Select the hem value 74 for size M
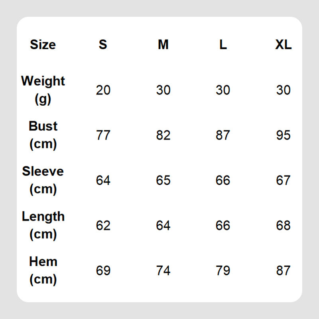Viewport: 319px width, 319px height. (x=163, y=270)
